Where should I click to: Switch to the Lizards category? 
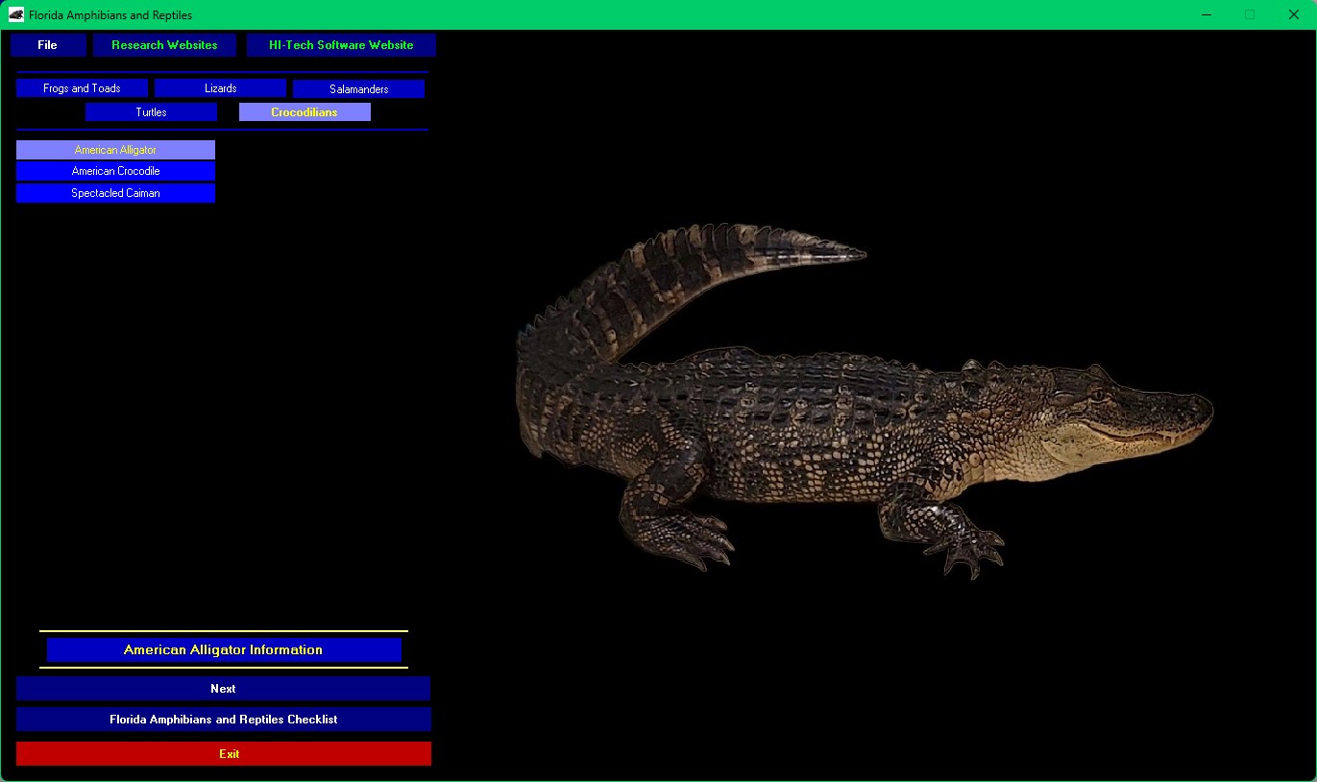pos(220,88)
